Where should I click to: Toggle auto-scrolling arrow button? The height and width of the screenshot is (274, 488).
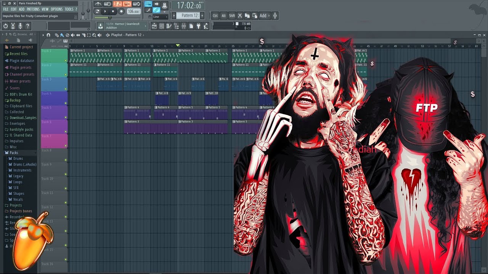tap(156, 4)
